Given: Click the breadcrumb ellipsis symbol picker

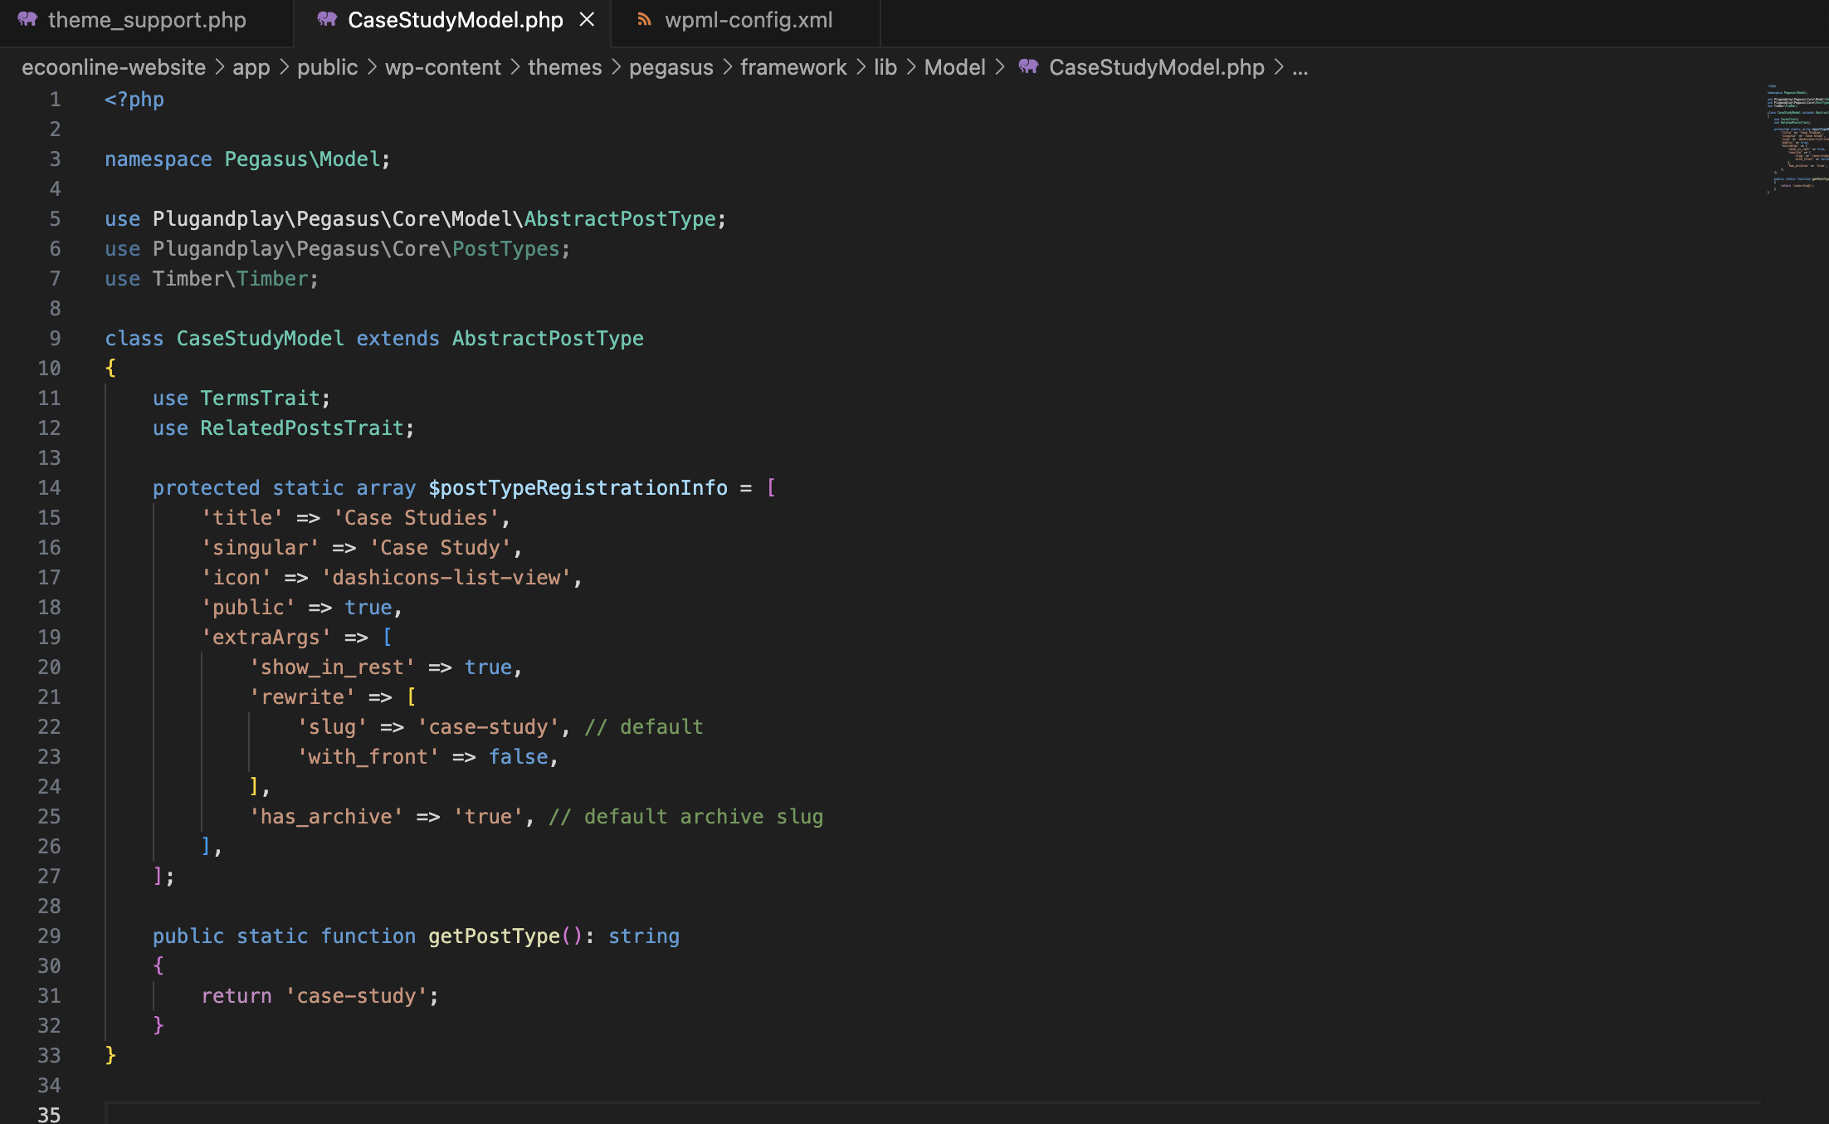Looking at the screenshot, I should 1300,67.
